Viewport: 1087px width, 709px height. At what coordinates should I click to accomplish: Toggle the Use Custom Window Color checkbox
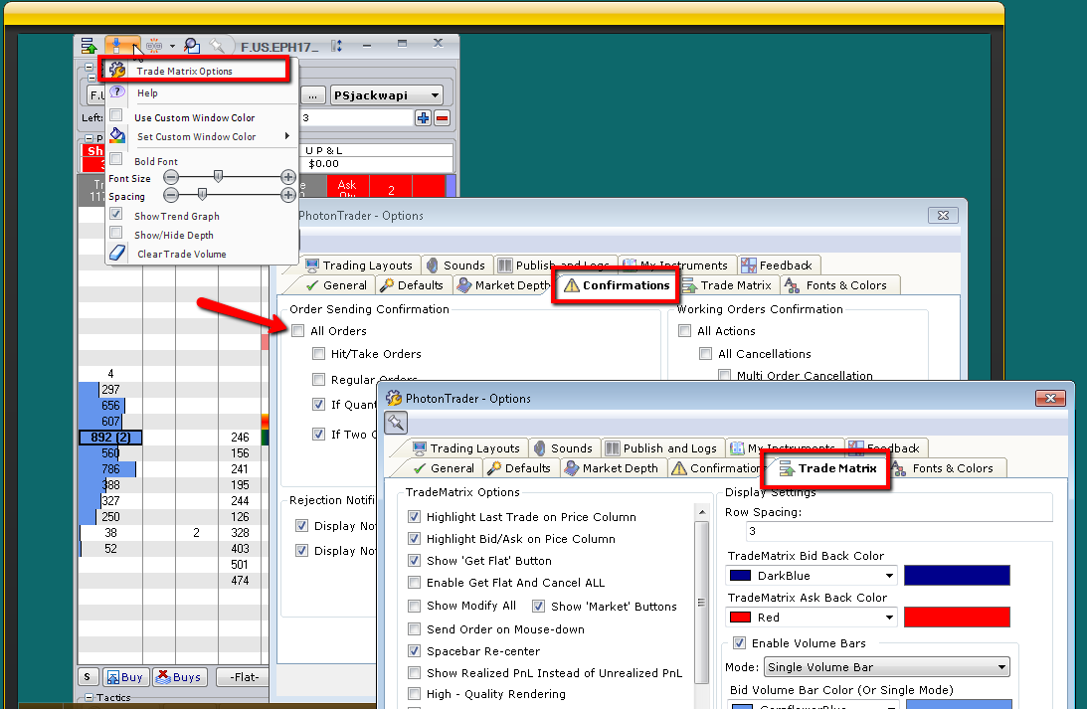[116, 115]
